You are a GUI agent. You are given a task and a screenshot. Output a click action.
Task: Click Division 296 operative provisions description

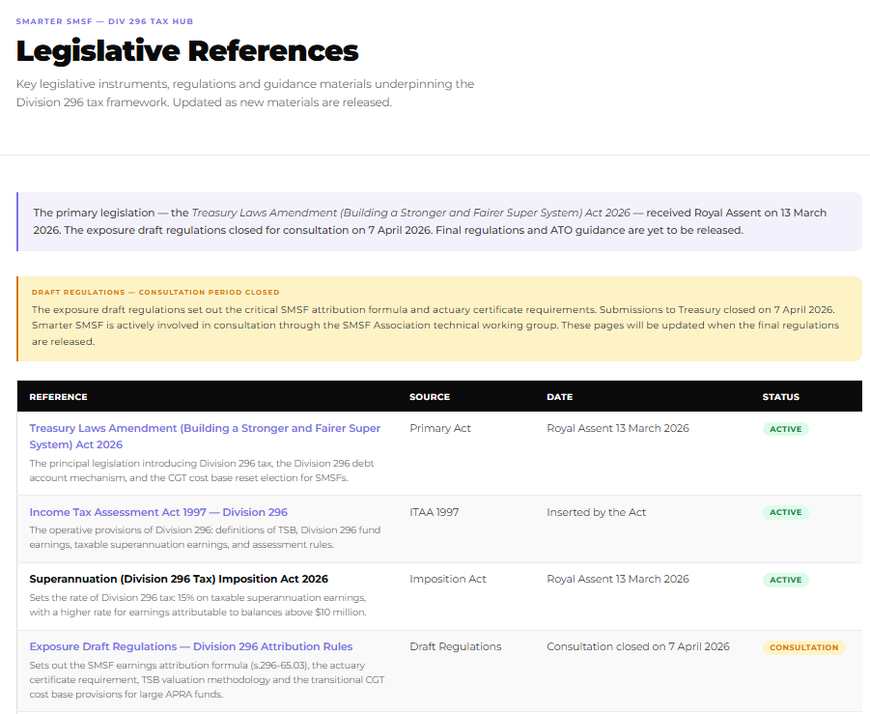point(205,537)
